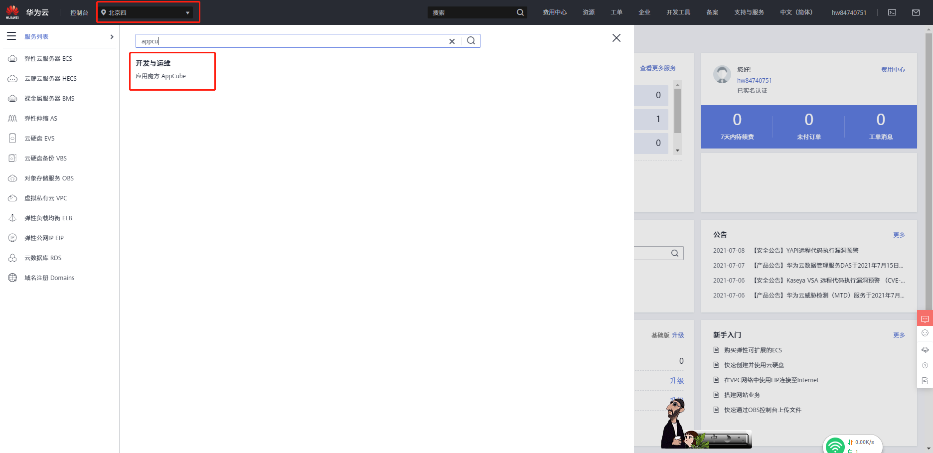Open 快速通过OBS控制台上传文件 guide

tap(763, 410)
